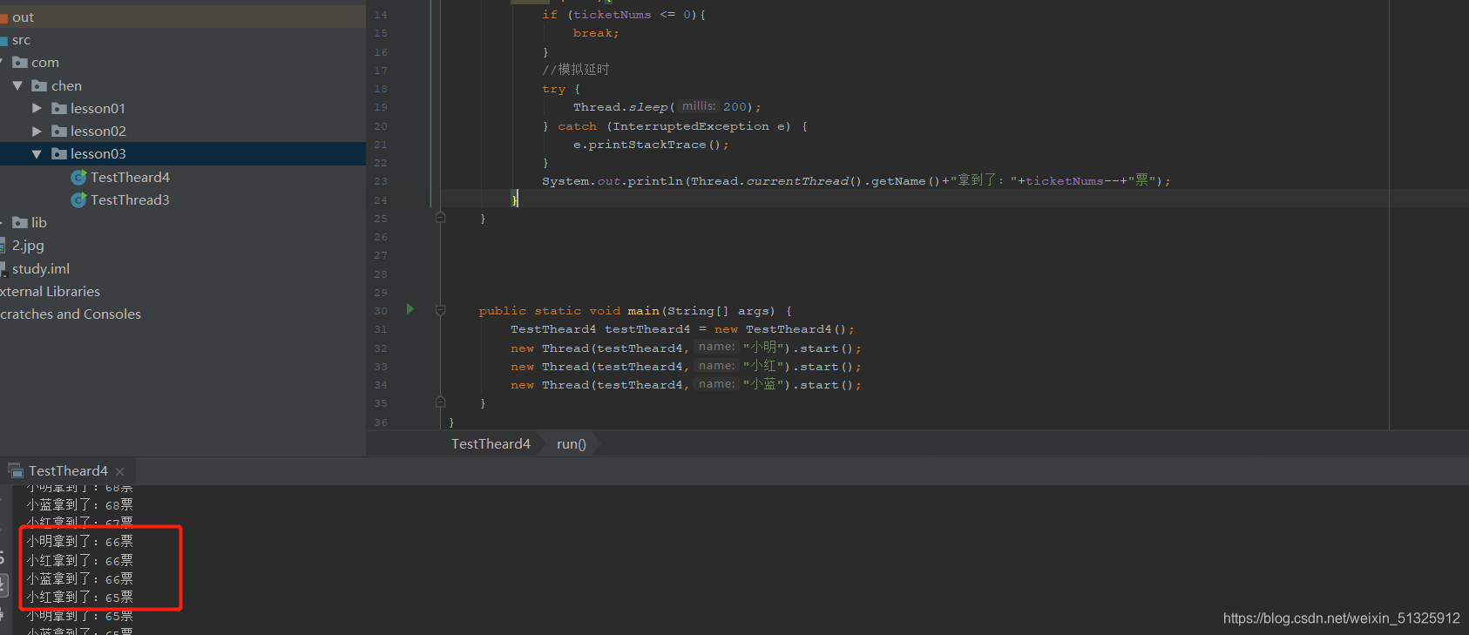
Task: Click the lib folder icon
Action: point(20,223)
